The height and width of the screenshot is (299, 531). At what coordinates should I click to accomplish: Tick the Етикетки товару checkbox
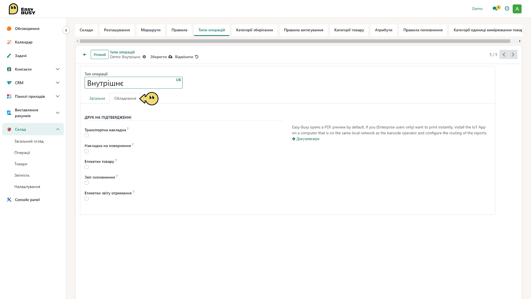point(87,167)
